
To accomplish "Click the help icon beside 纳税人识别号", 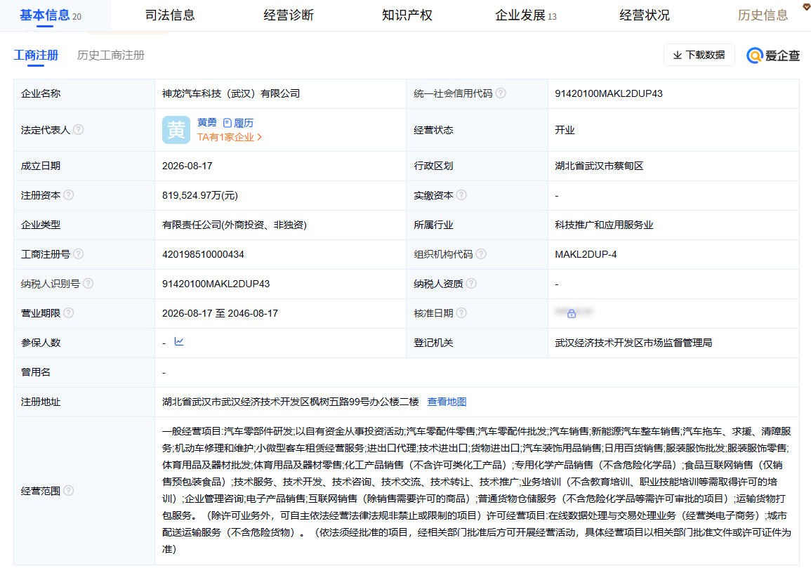I will 88,284.
